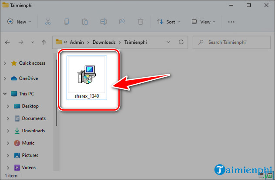
Task: Collapse the This PC tree node
Action: 5,94
